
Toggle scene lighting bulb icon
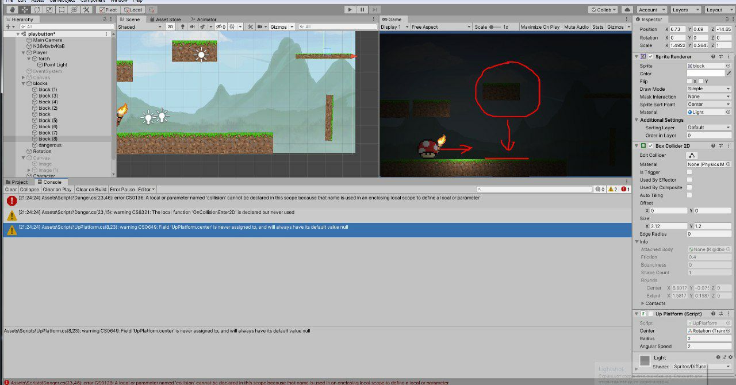(183, 26)
